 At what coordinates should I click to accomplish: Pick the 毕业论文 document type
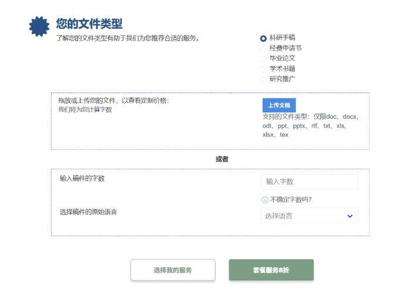point(264,59)
